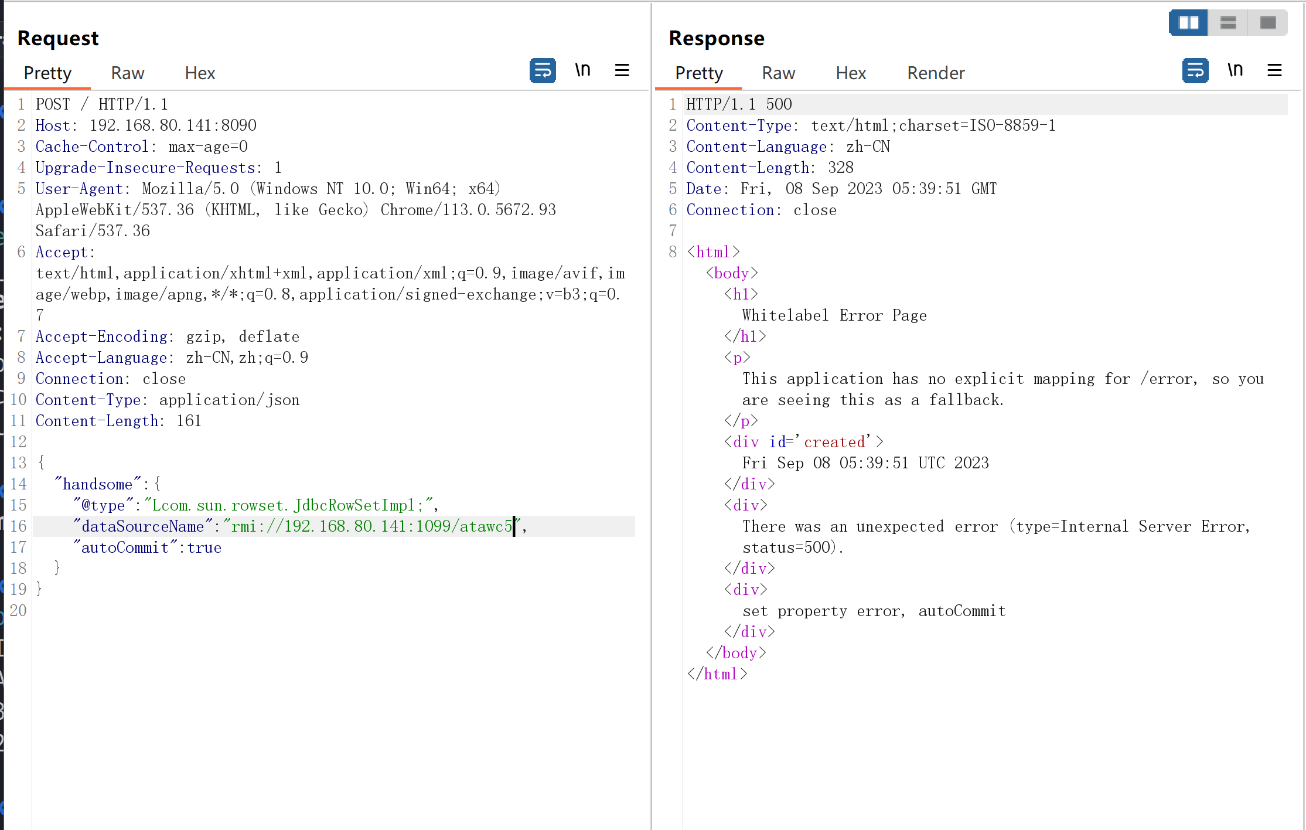This screenshot has width=1306, height=830.
Task: Click the opening <body> tag in response
Action: [732, 273]
